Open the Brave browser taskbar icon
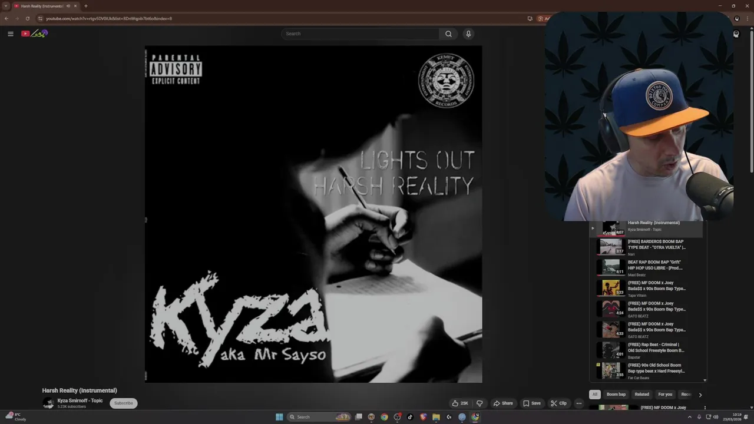 423,417
